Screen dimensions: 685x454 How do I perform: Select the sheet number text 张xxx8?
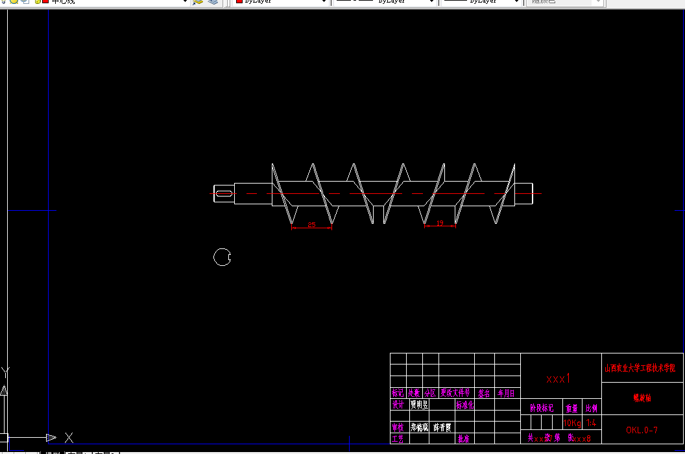tap(579, 437)
